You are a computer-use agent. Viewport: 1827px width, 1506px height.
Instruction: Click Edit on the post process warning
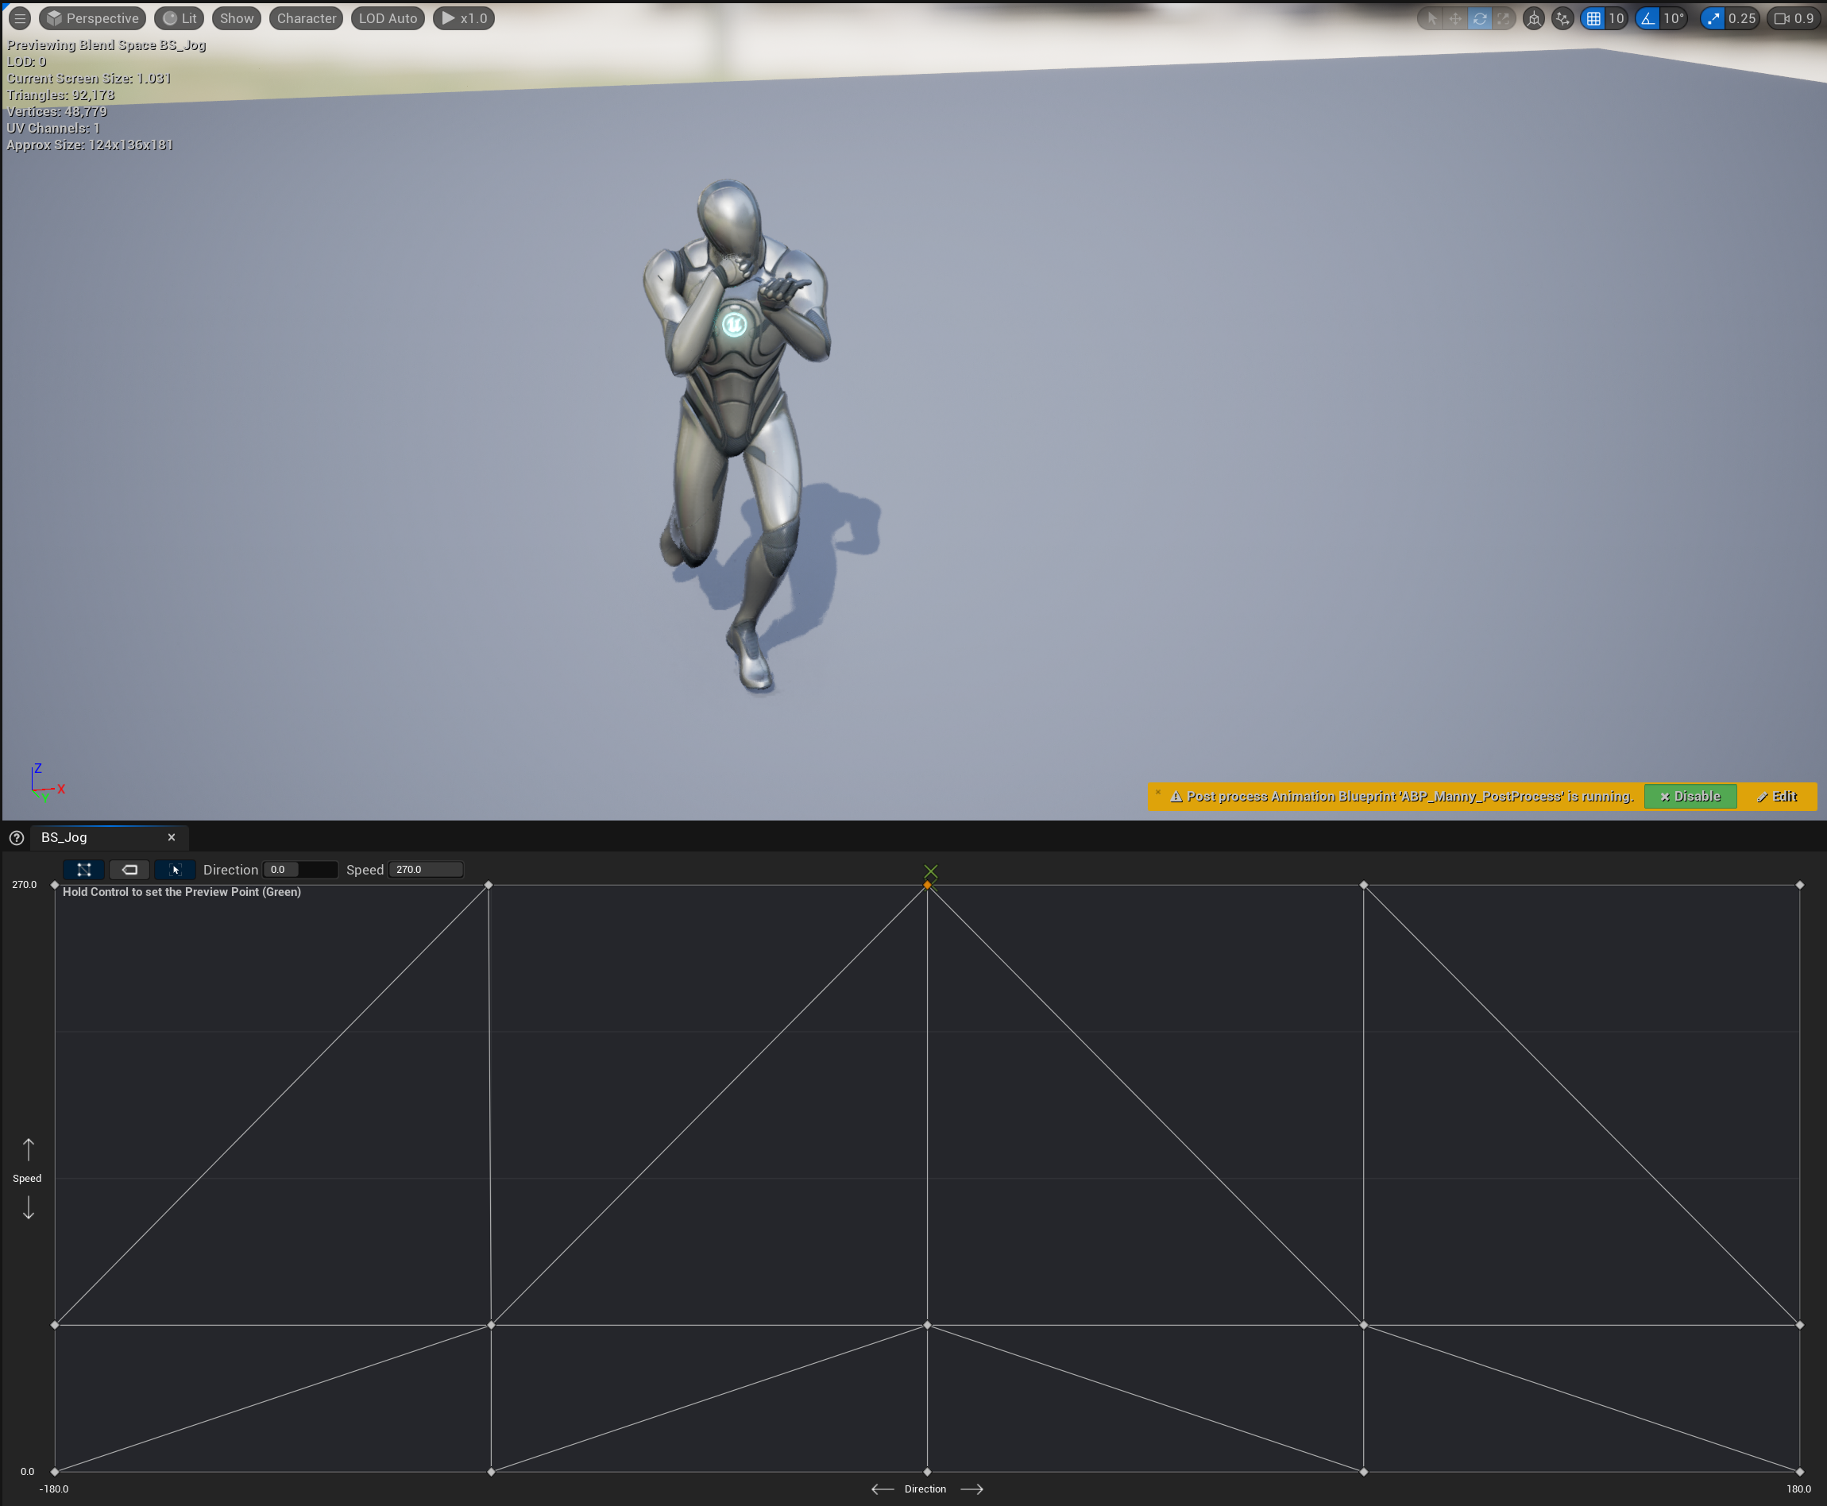pos(1776,797)
